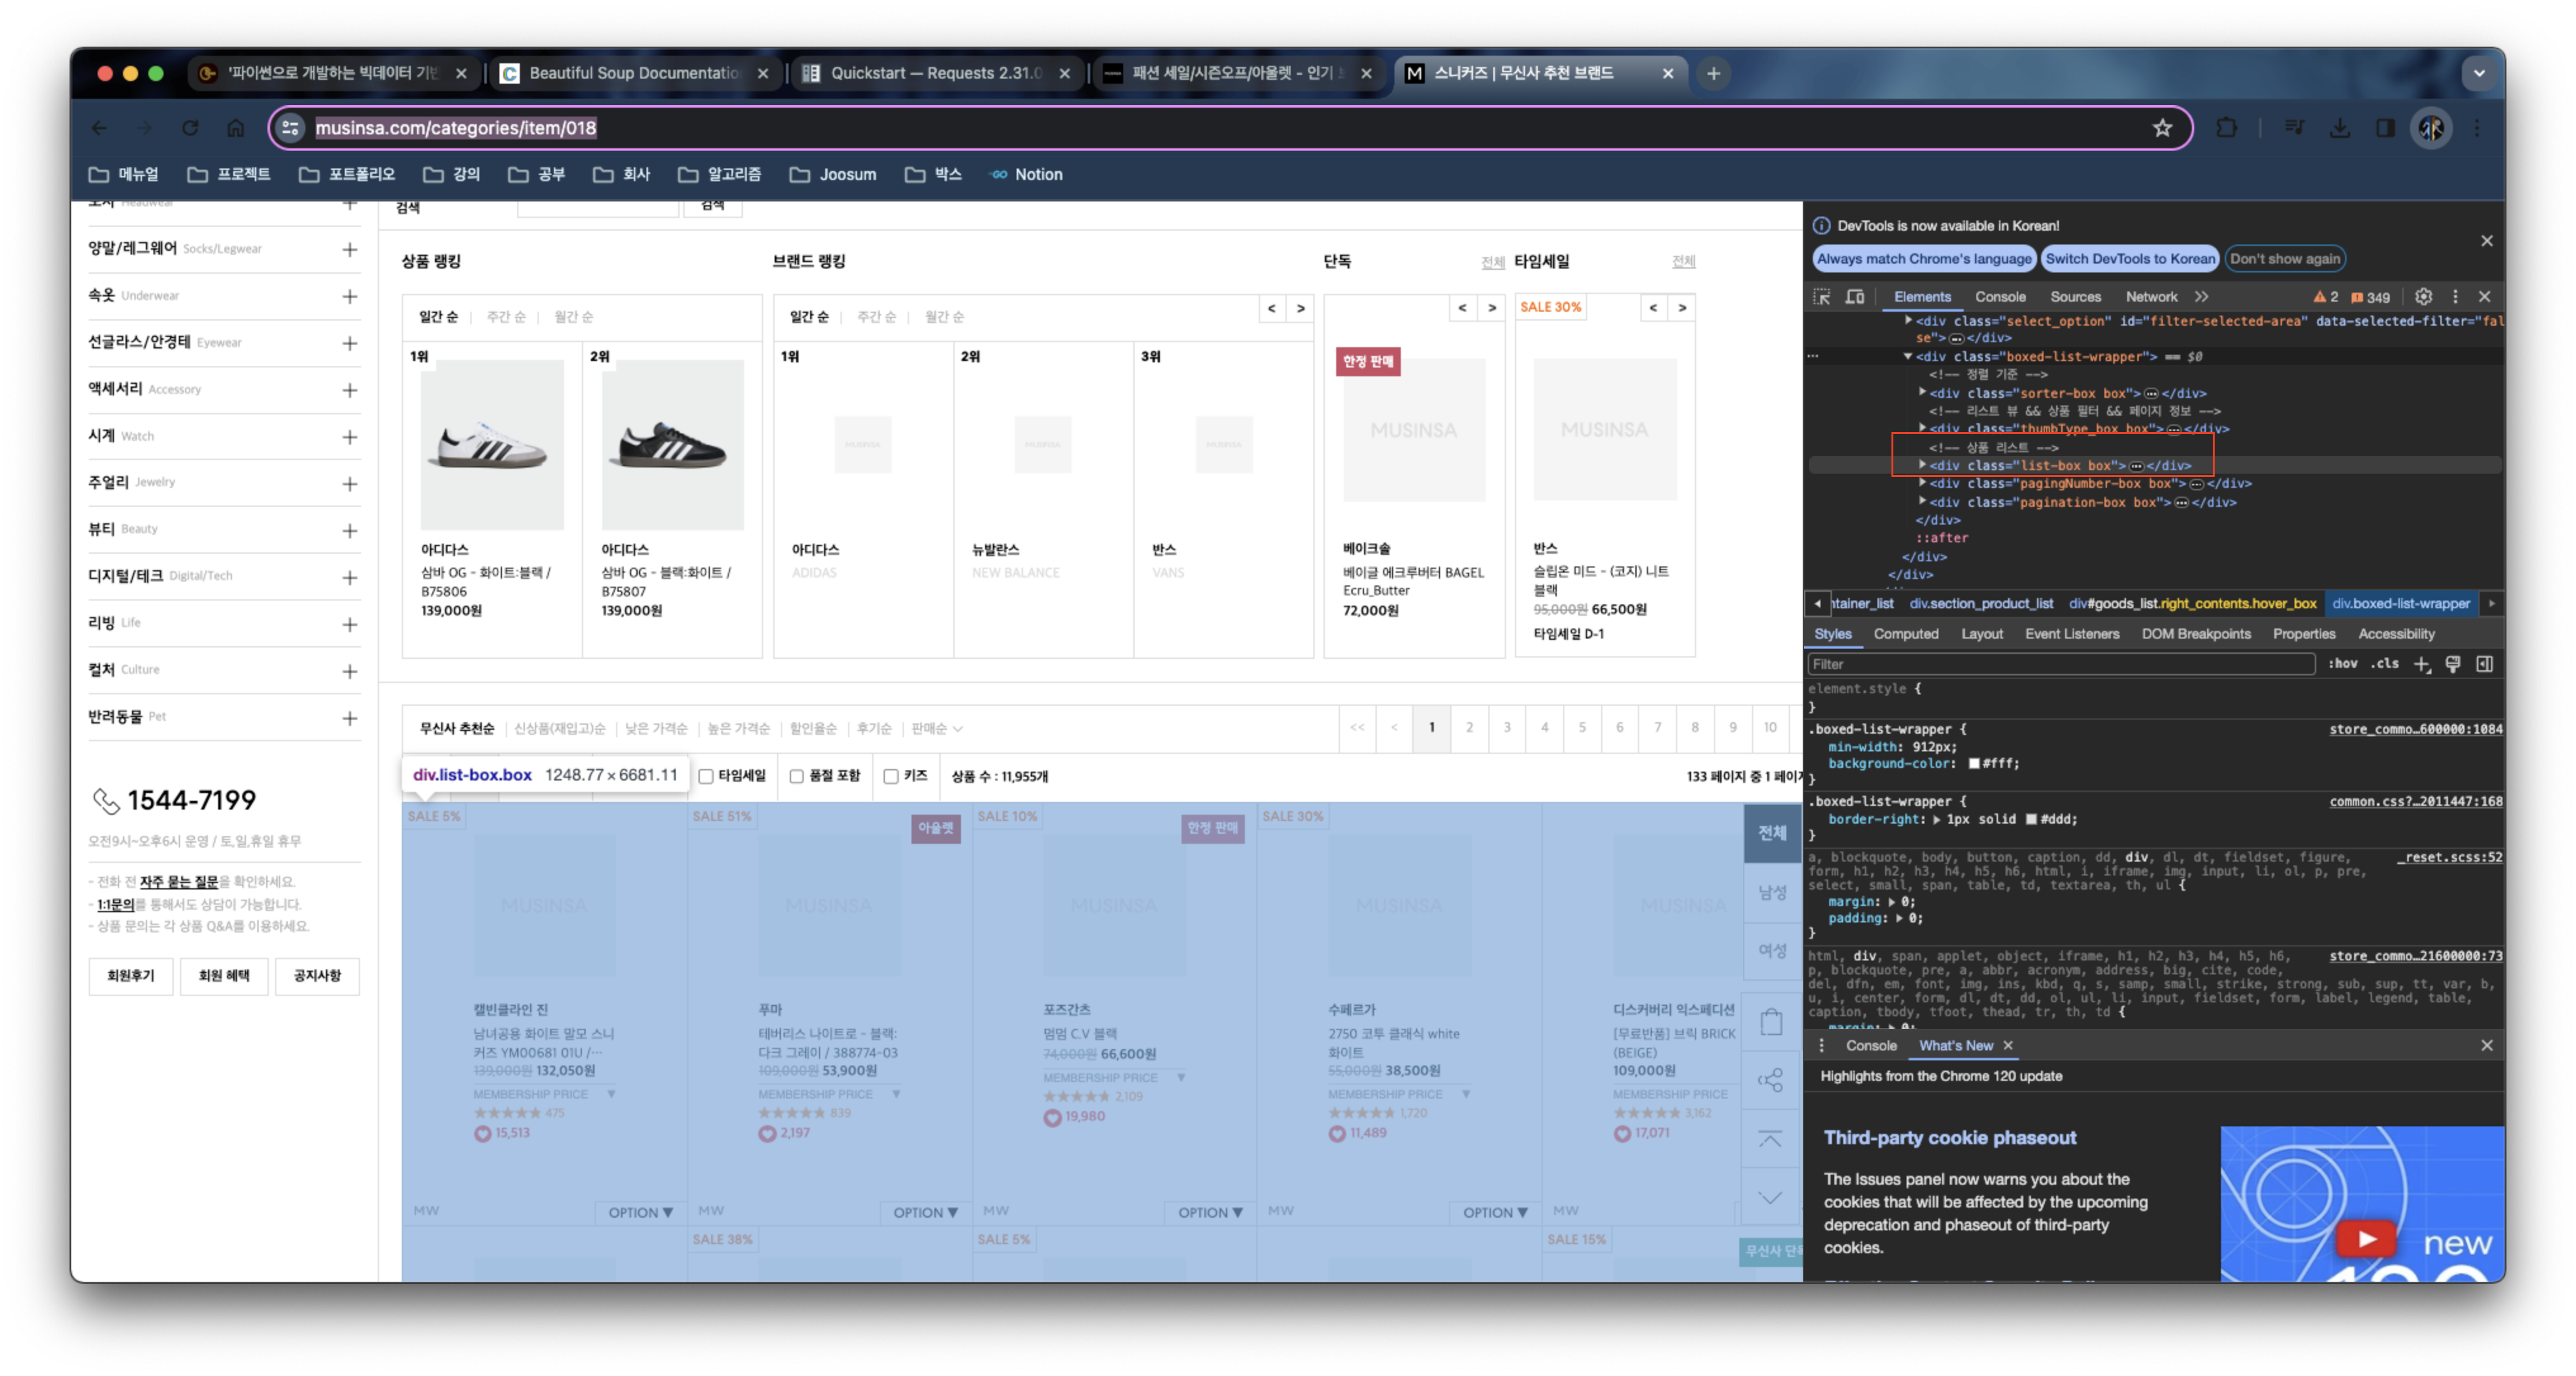Click the #fff background-color swatch
Viewport: 2576px width, 1376px height.
[1974, 763]
